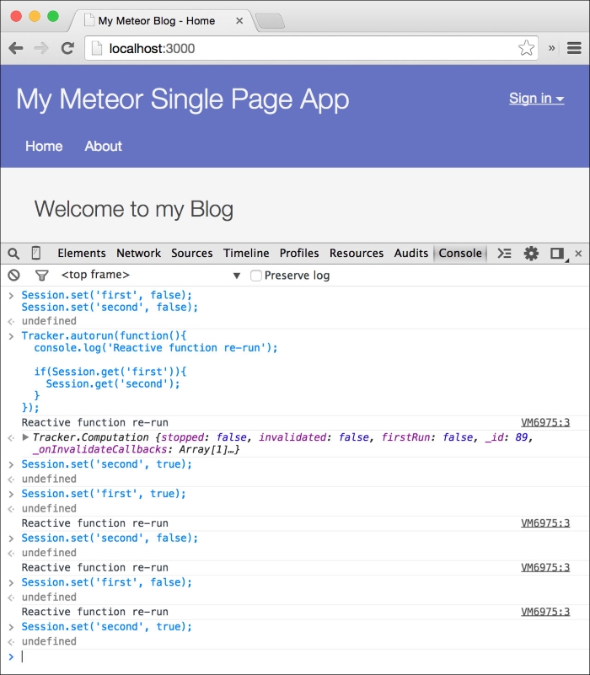Open the Sign in dropdown
Screen dimensions: 590x675
click(537, 99)
